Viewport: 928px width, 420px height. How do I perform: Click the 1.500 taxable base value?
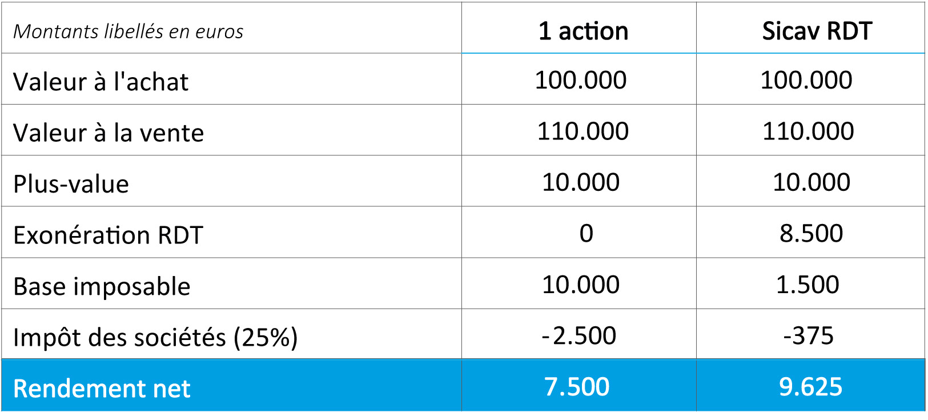[808, 285]
